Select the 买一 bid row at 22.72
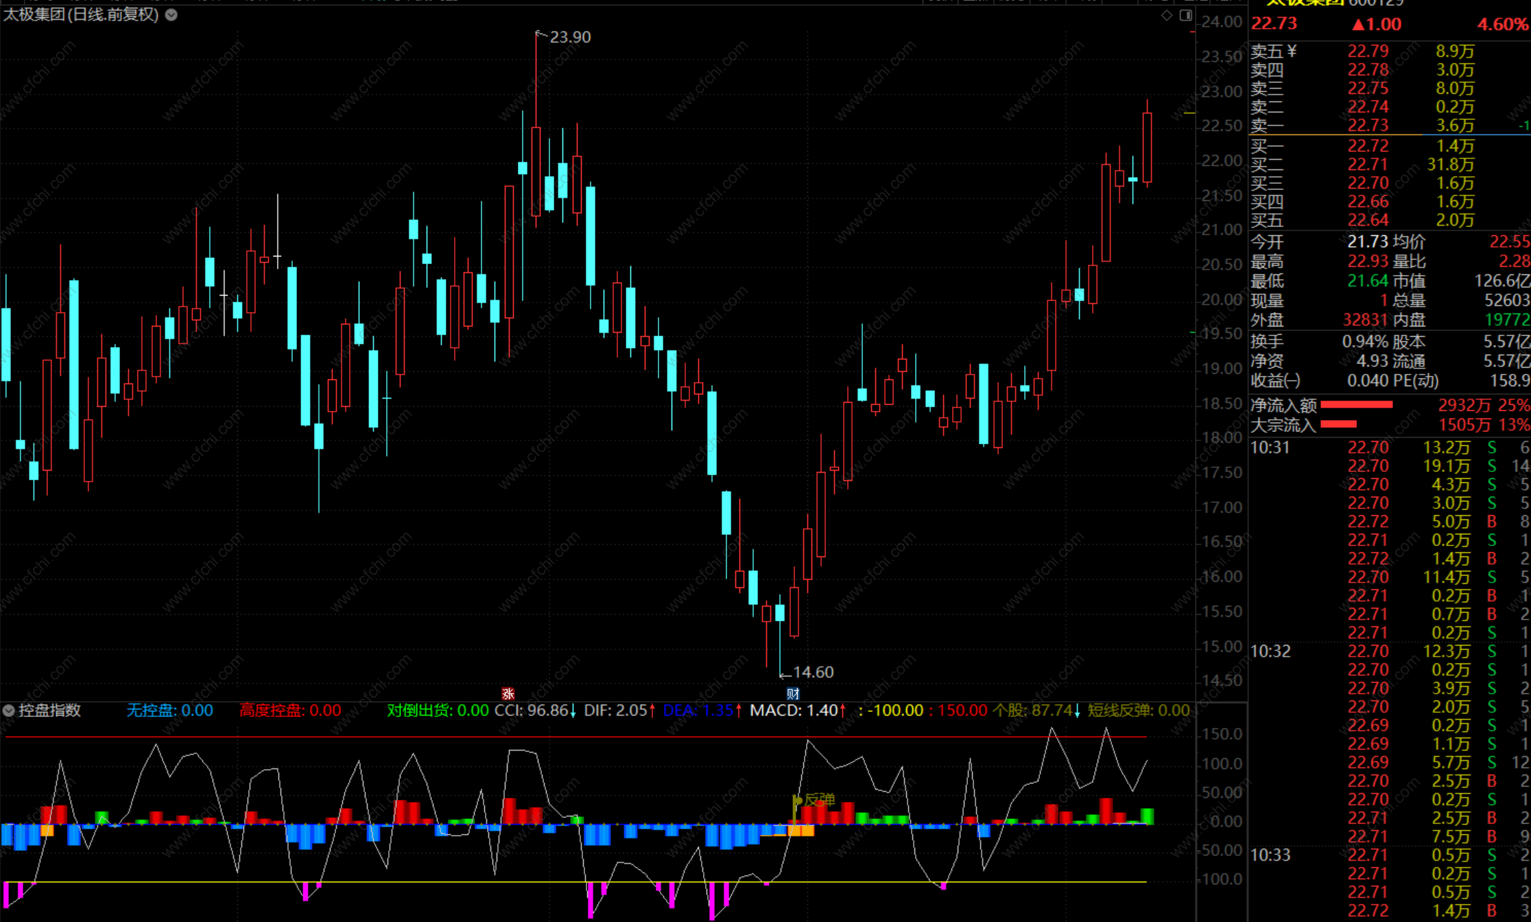Viewport: 1531px width, 922px height. [x=1368, y=146]
